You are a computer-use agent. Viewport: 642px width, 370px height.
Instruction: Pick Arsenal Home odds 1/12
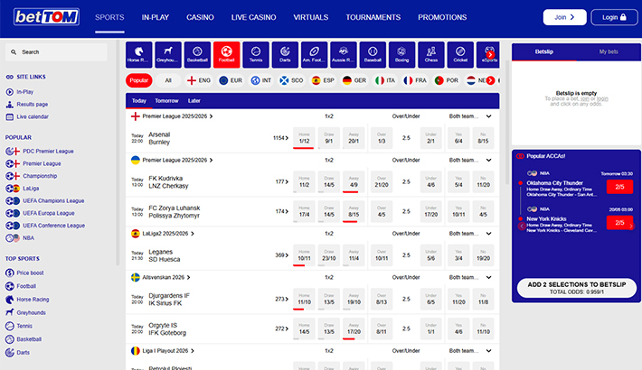304,138
